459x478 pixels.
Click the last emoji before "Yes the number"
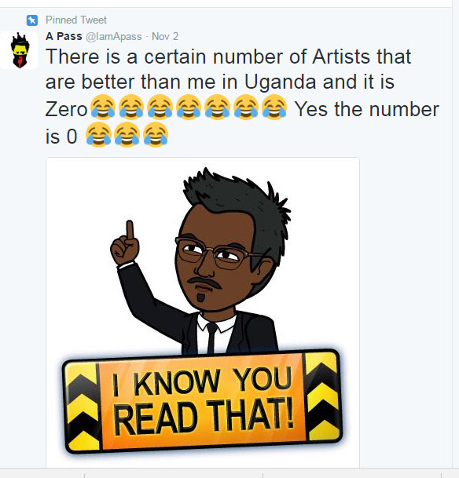click(x=274, y=107)
